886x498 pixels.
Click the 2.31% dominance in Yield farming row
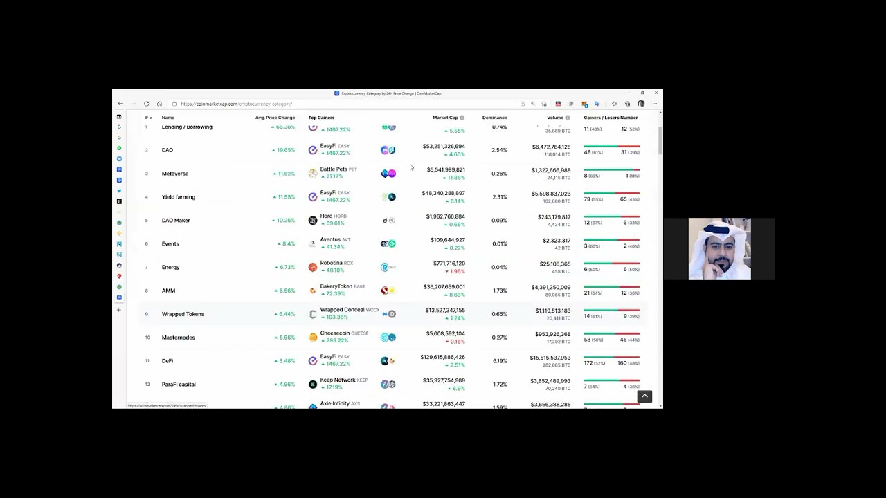(500, 197)
